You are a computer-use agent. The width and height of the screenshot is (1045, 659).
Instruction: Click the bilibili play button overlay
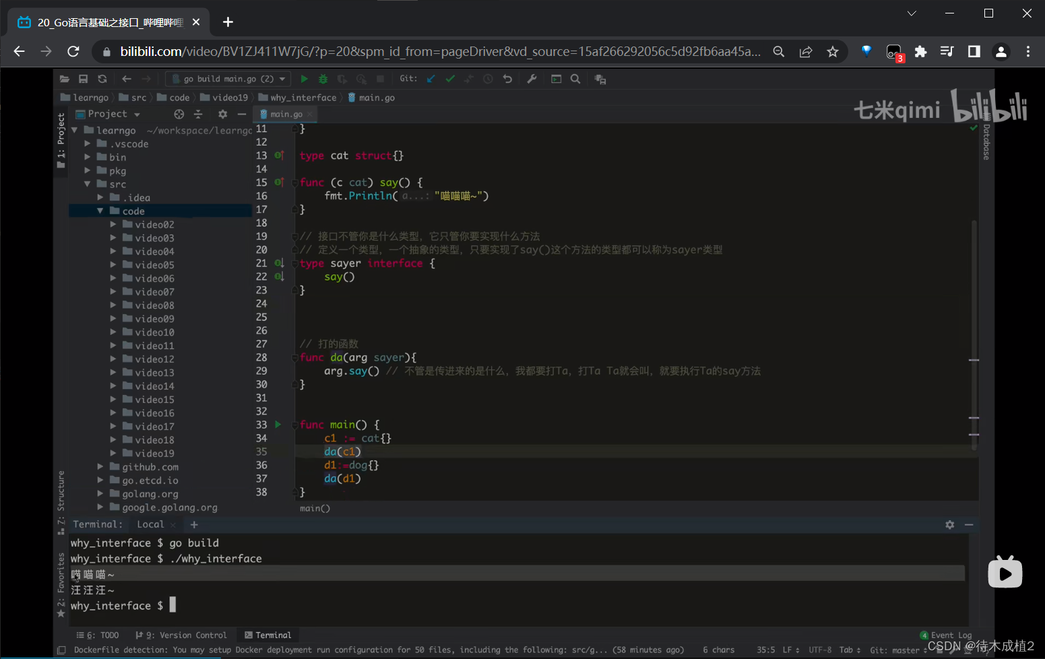[1005, 573]
